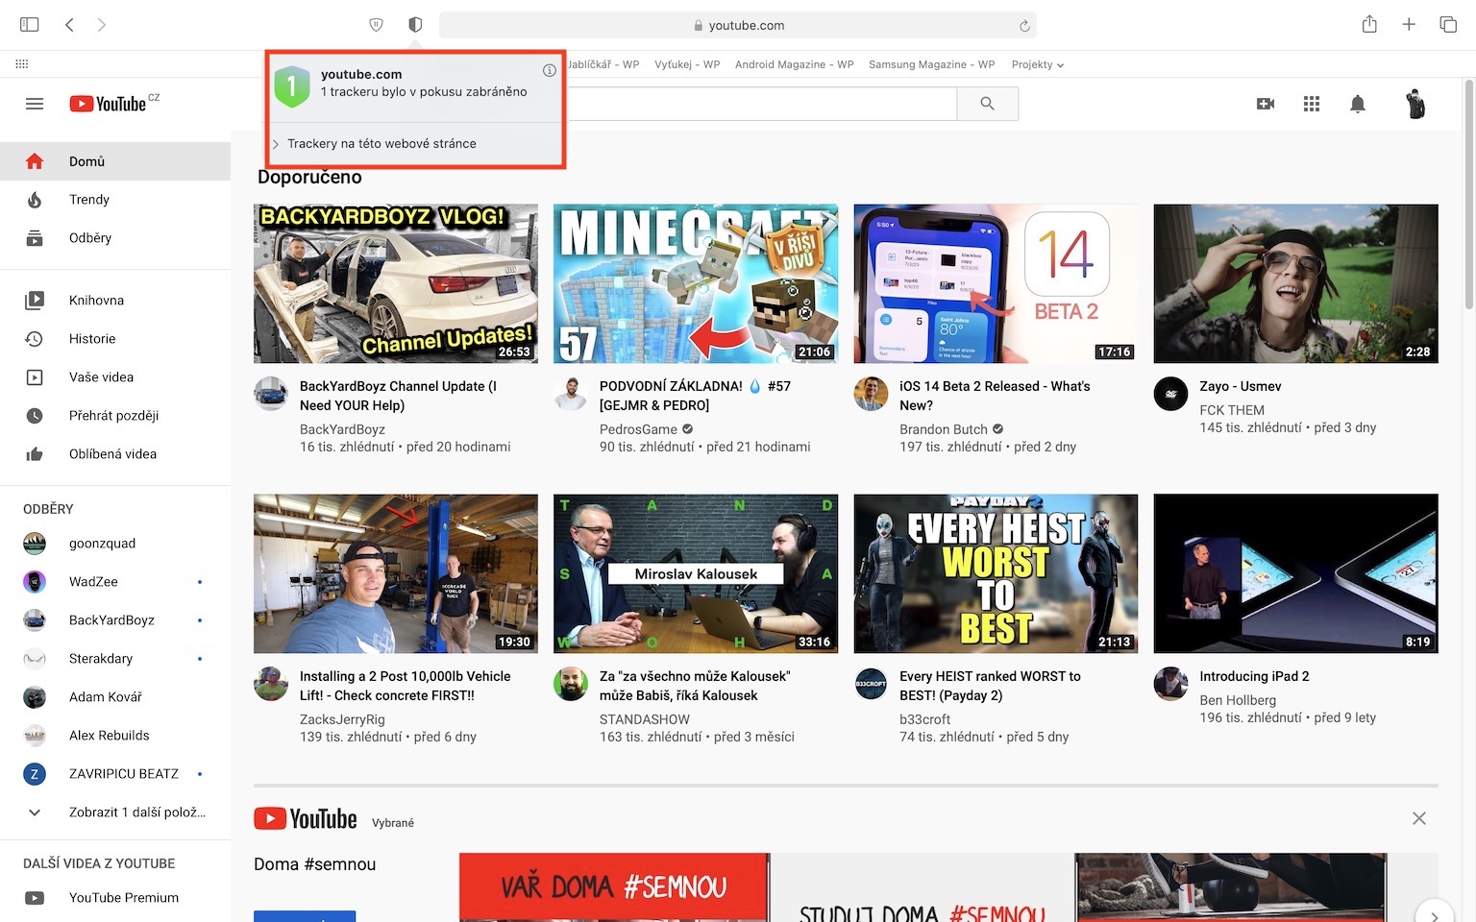This screenshot has width=1476, height=922.
Task: Advance featured carousel with next arrow
Action: coord(1435,916)
